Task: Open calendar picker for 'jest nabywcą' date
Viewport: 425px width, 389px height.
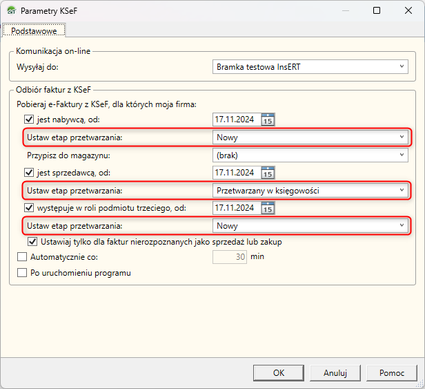Action: (268, 120)
